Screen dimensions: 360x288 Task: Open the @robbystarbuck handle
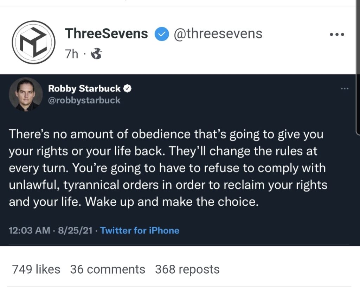(x=84, y=100)
